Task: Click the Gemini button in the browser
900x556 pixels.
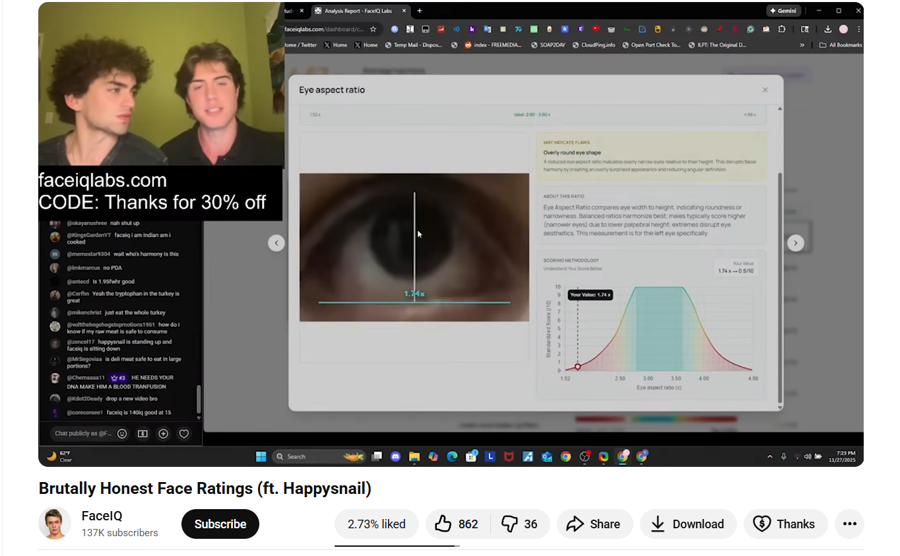Action: 783,11
